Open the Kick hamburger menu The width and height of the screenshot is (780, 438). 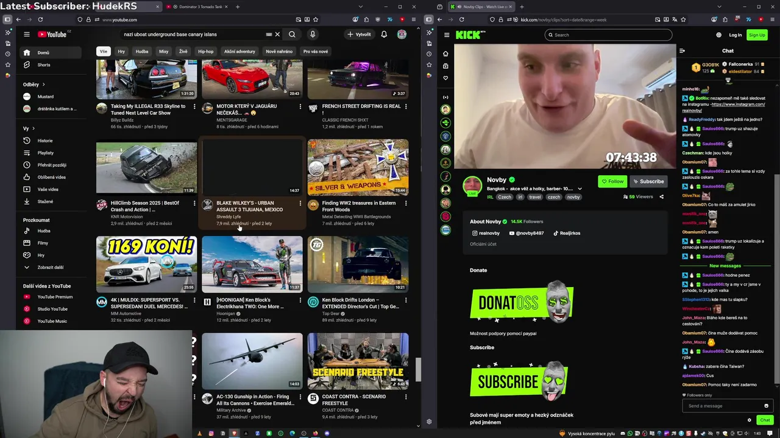[x=447, y=35]
